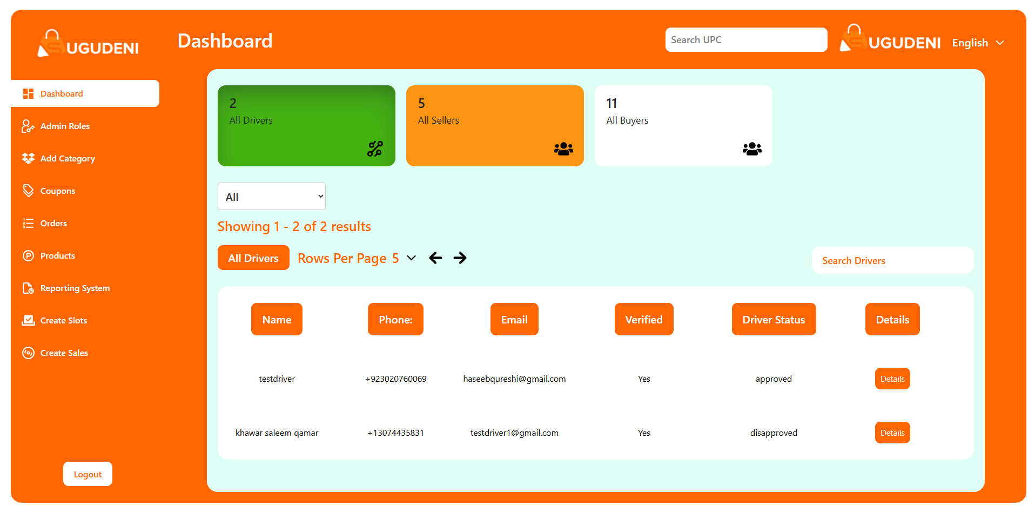The width and height of the screenshot is (1035, 513).
Task: Click the group icon on All Sellers card
Action: tap(563, 149)
